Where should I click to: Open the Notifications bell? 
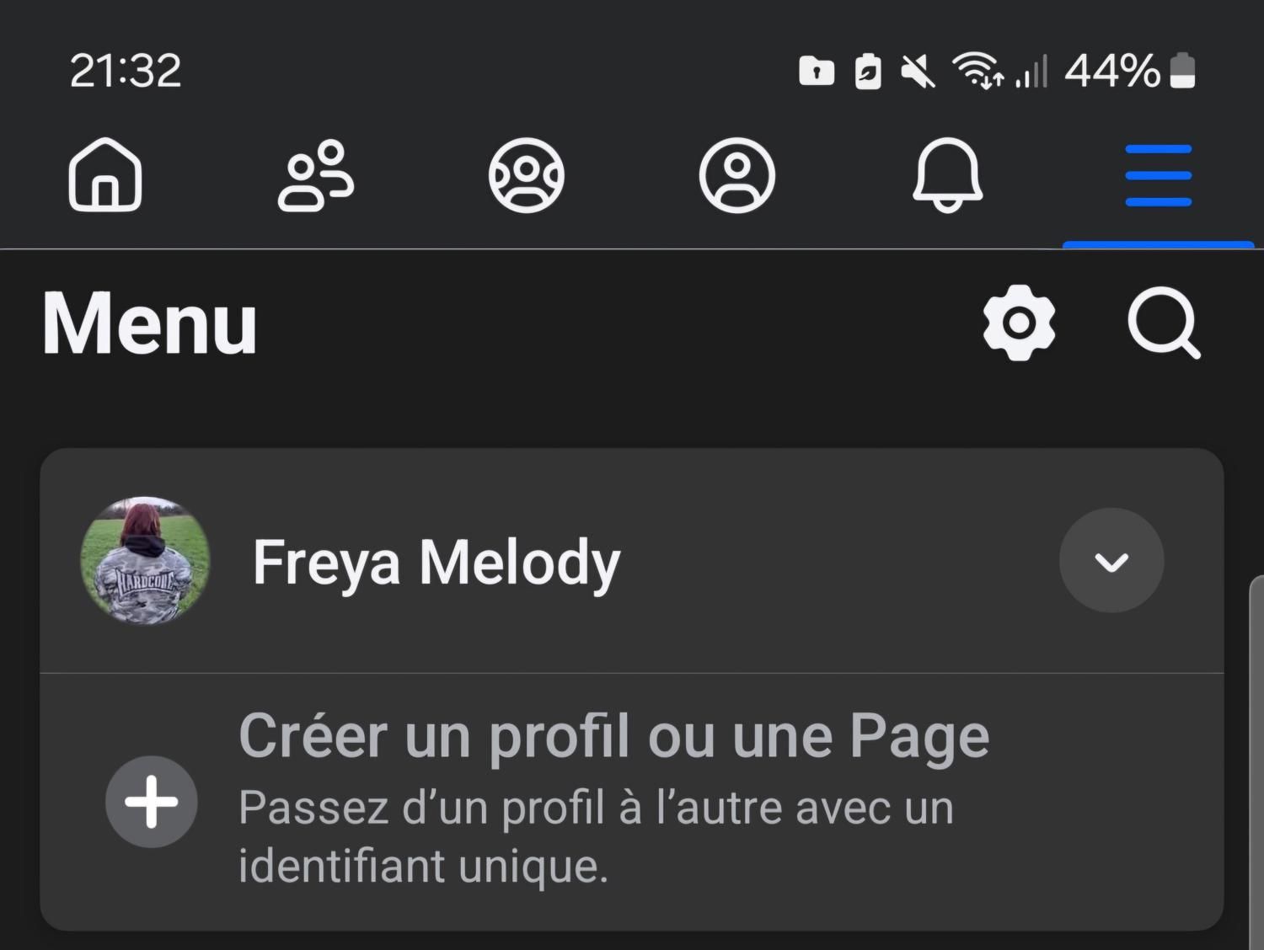coord(947,175)
